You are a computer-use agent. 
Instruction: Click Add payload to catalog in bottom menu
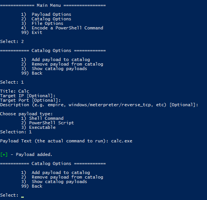(56, 173)
